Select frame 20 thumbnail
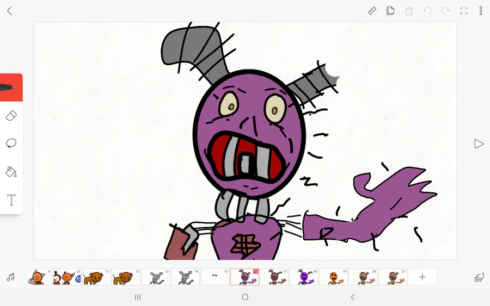This screenshot has height=306, width=490. pos(363,277)
